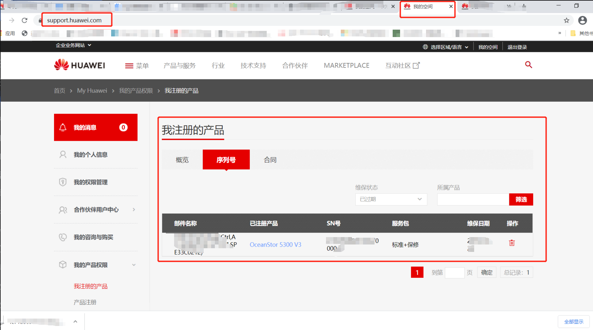
Task: Click 退出登录 to log out
Action: pos(517,47)
